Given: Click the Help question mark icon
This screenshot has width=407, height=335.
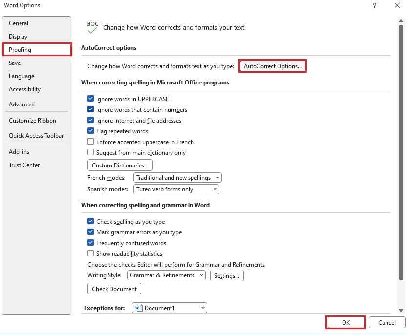Looking at the screenshot, I should [375, 5].
